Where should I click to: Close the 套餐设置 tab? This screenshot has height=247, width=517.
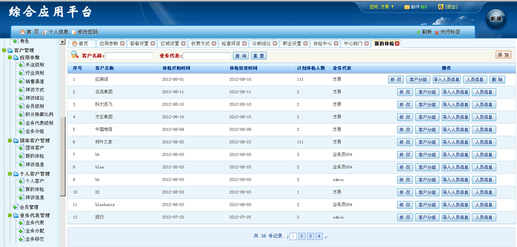click(x=153, y=43)
